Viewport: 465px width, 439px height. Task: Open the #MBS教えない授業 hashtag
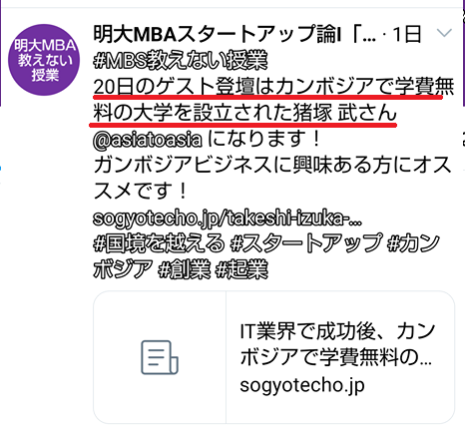point(181,60)
